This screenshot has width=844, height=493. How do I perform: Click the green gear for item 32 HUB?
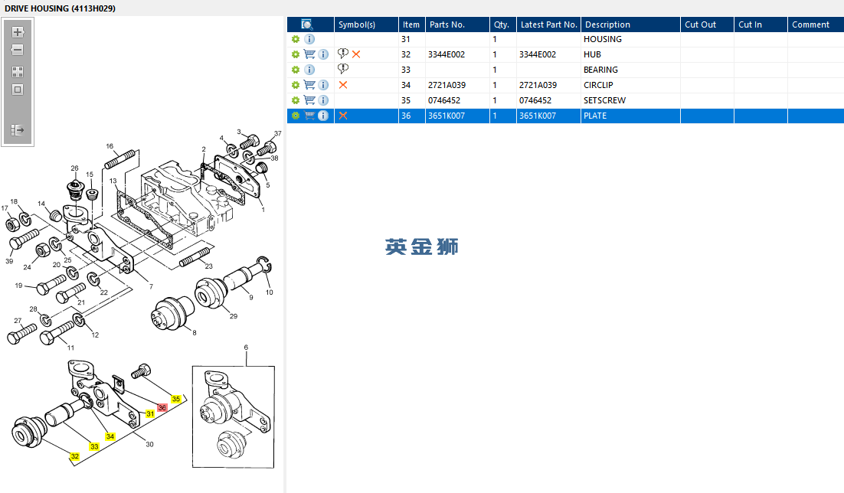pos(296,54)
